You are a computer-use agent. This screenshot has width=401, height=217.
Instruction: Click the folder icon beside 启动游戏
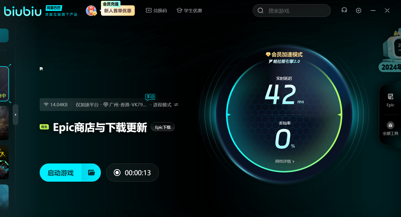point(91,173)
